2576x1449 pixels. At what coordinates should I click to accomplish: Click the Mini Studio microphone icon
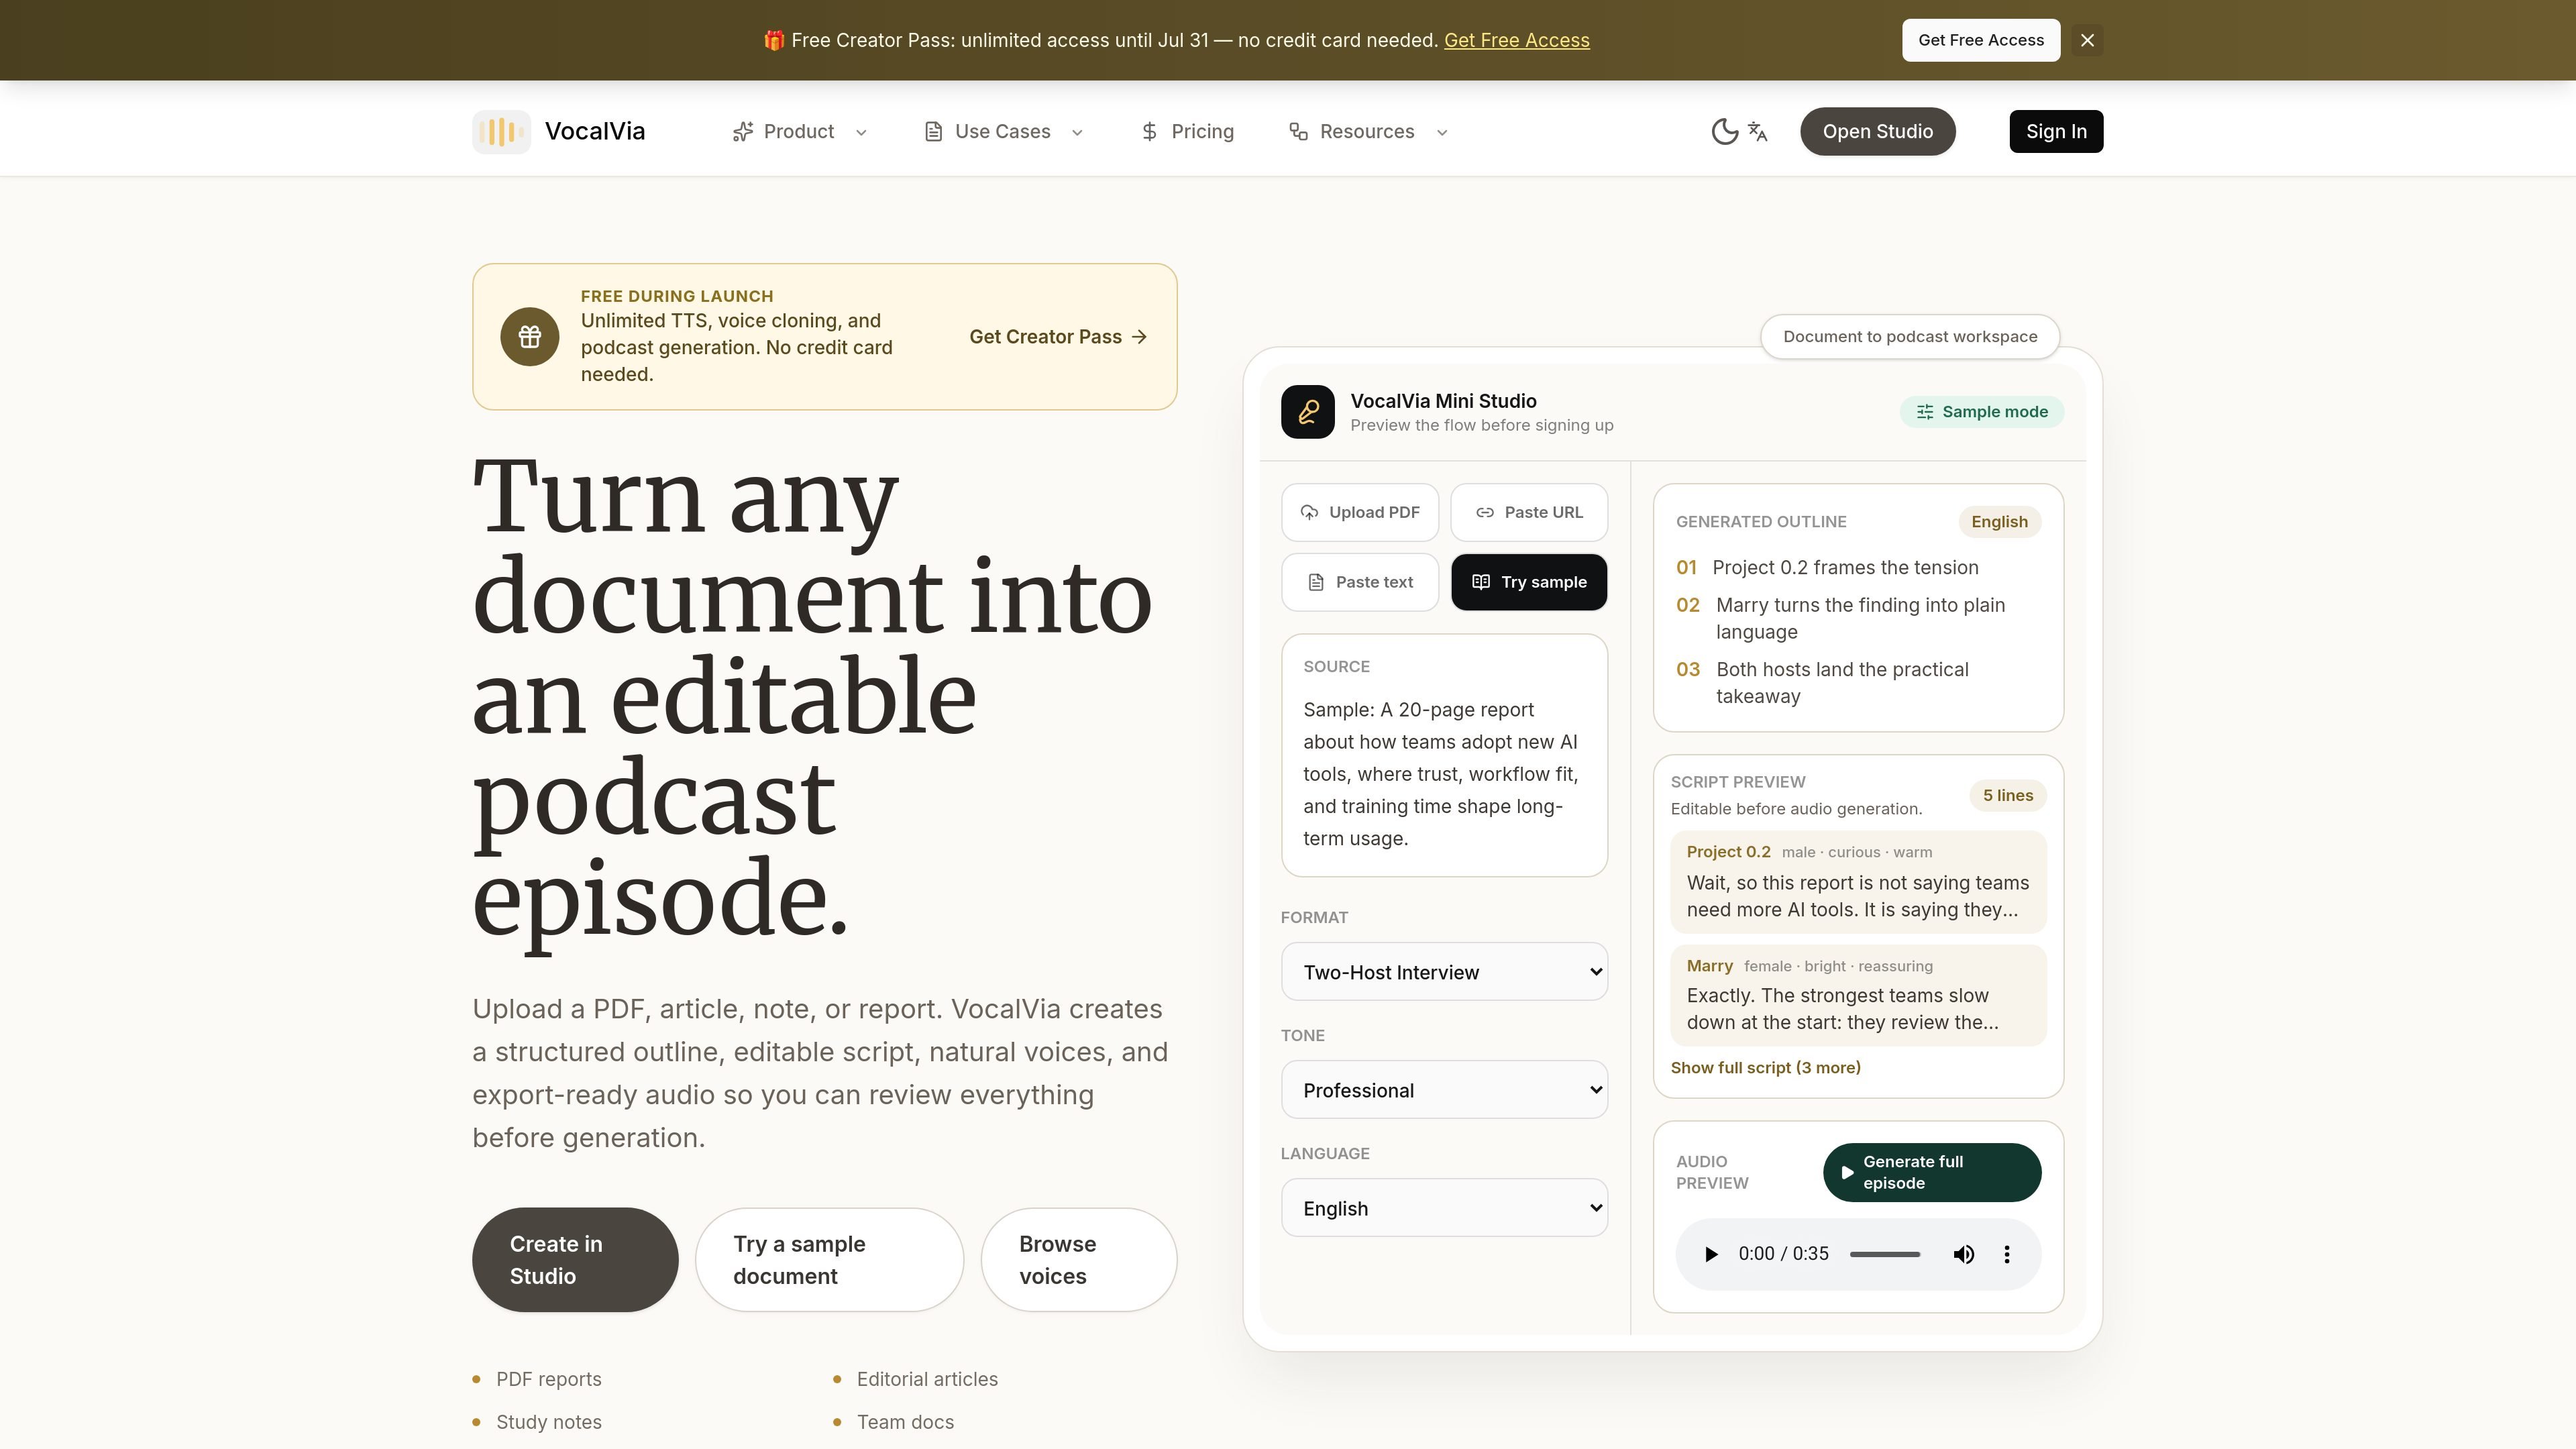1307,412
